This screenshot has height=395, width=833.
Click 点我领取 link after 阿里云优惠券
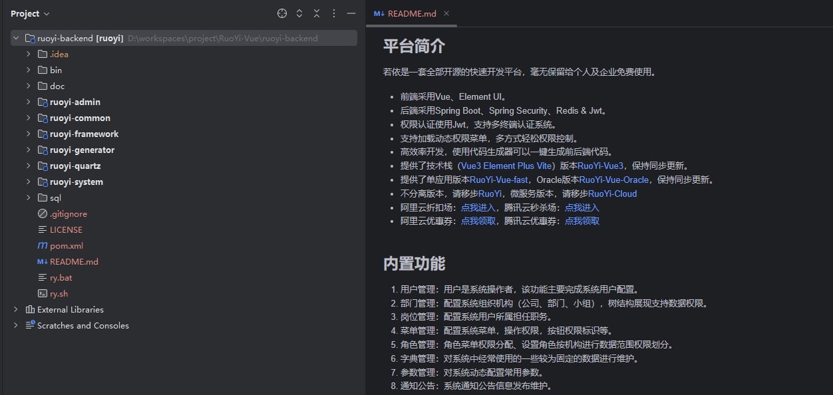(478, 221)
